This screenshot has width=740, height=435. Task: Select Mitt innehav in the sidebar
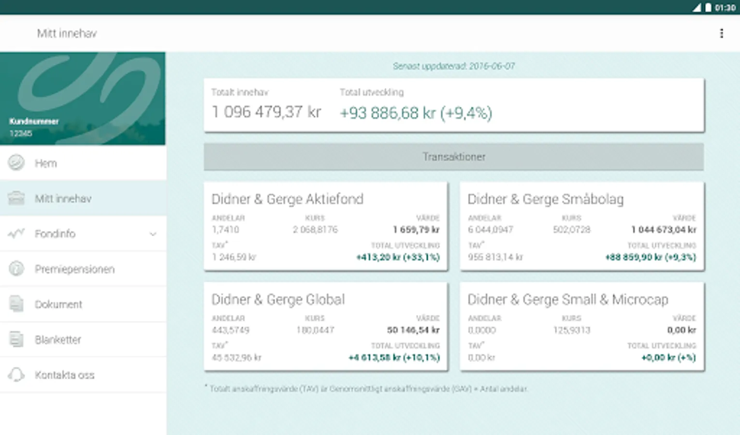83,198
